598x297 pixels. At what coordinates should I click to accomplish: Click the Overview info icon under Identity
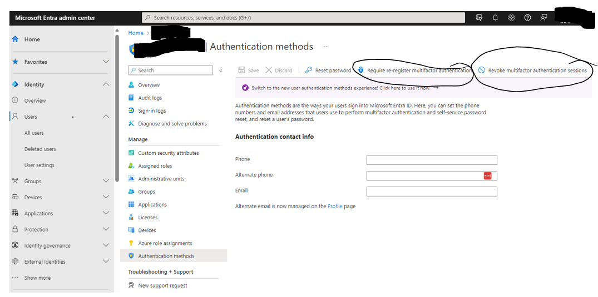15,100
